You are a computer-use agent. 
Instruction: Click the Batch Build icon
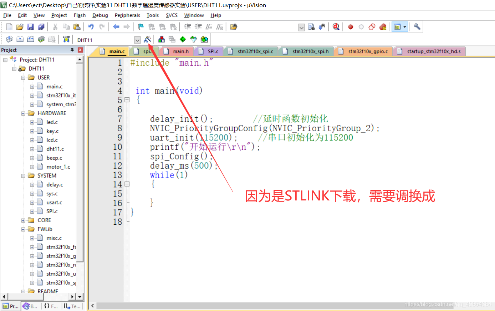click(x=41, y=39)
